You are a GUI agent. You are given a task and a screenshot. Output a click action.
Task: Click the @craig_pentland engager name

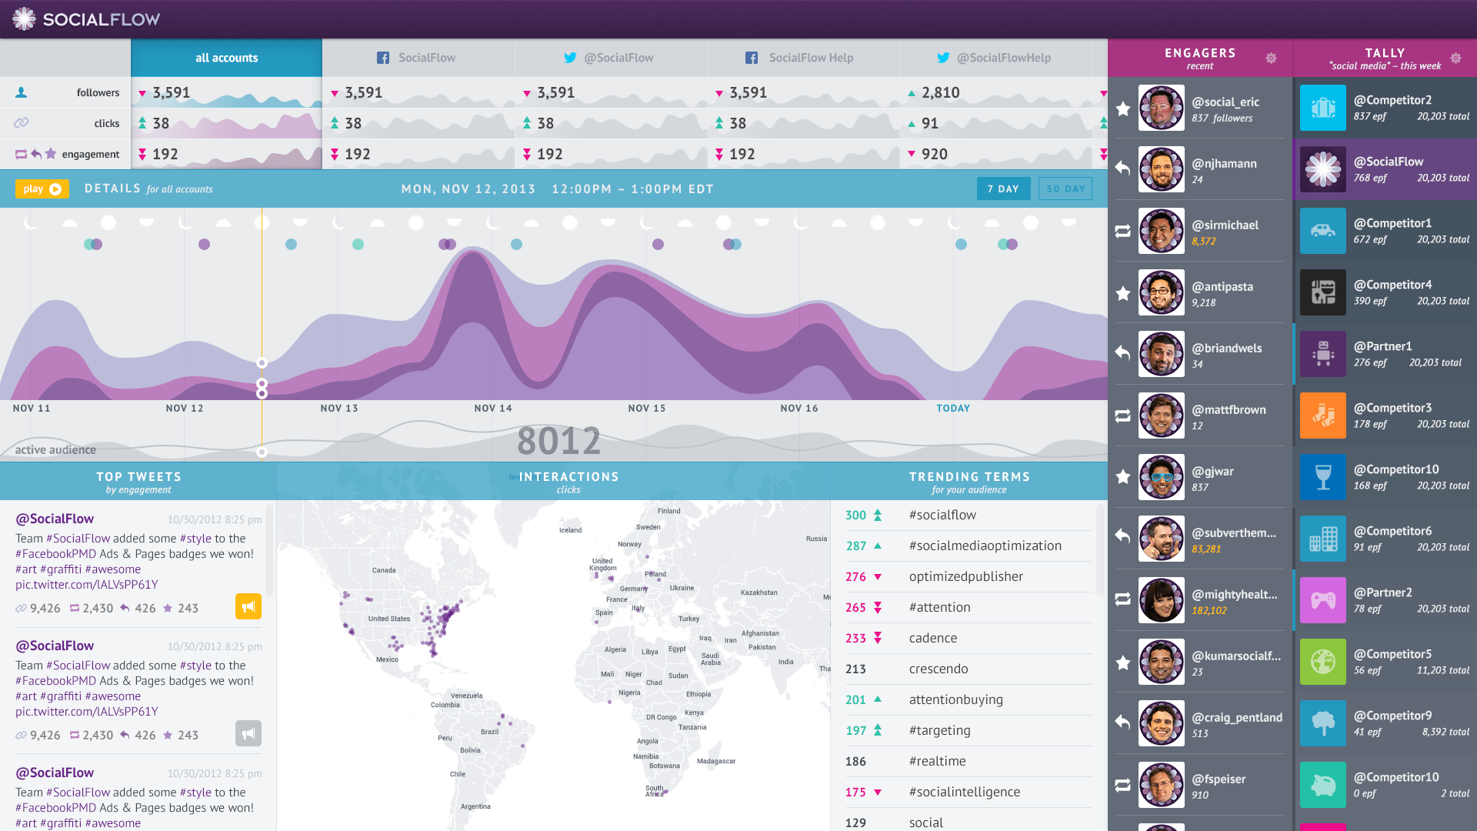point(1237,717)
